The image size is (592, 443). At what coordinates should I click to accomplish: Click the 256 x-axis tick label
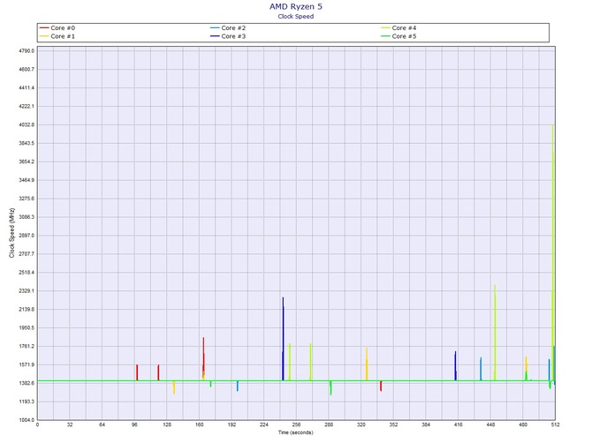pos(296,424)
